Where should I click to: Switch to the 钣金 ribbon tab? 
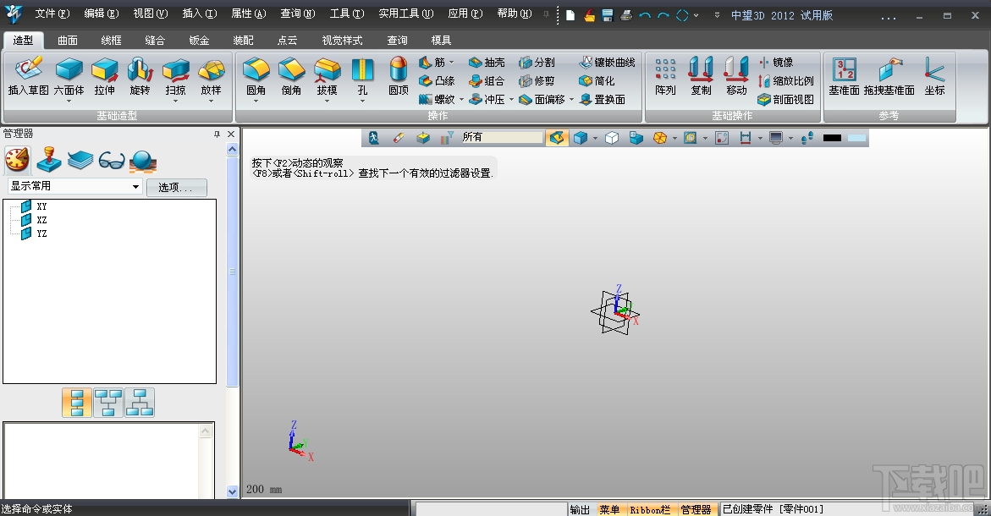tap(199, 41)
